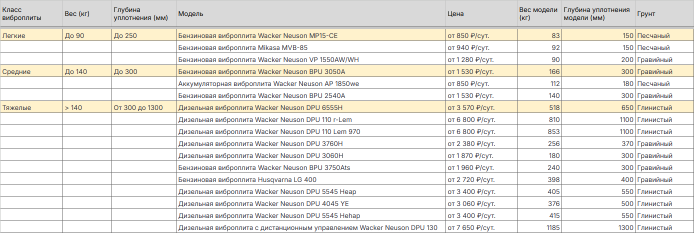Click price 'от 3 570 ₽/сут.'
This screenshot has height=233, width=694.
pyautogui.click(x=481, y=108)
